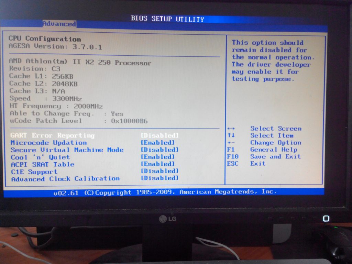This screenshot has height=264, width=352.
Task: Select the ACPI SRAT Table option
Action: click(43, 164)
